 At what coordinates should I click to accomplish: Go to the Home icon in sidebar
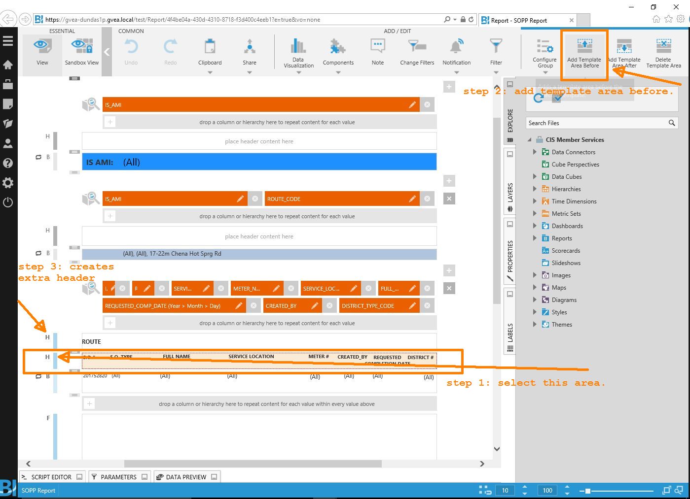coord(8,65)
